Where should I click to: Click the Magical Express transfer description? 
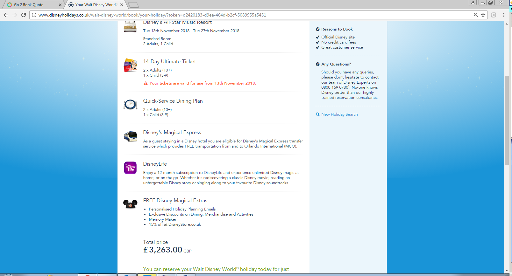tap(223, 144)
